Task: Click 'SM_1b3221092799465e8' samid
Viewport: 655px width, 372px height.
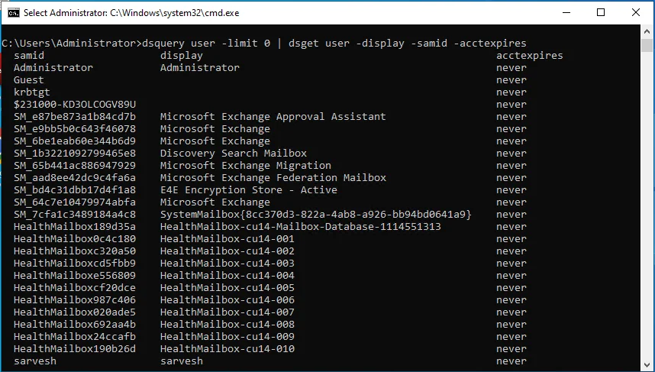Action: coord(75,153)
